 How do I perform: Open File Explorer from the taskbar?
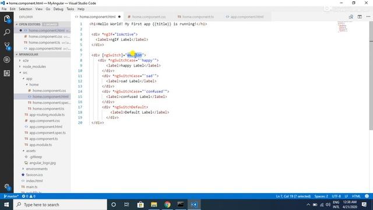(154, 205)
